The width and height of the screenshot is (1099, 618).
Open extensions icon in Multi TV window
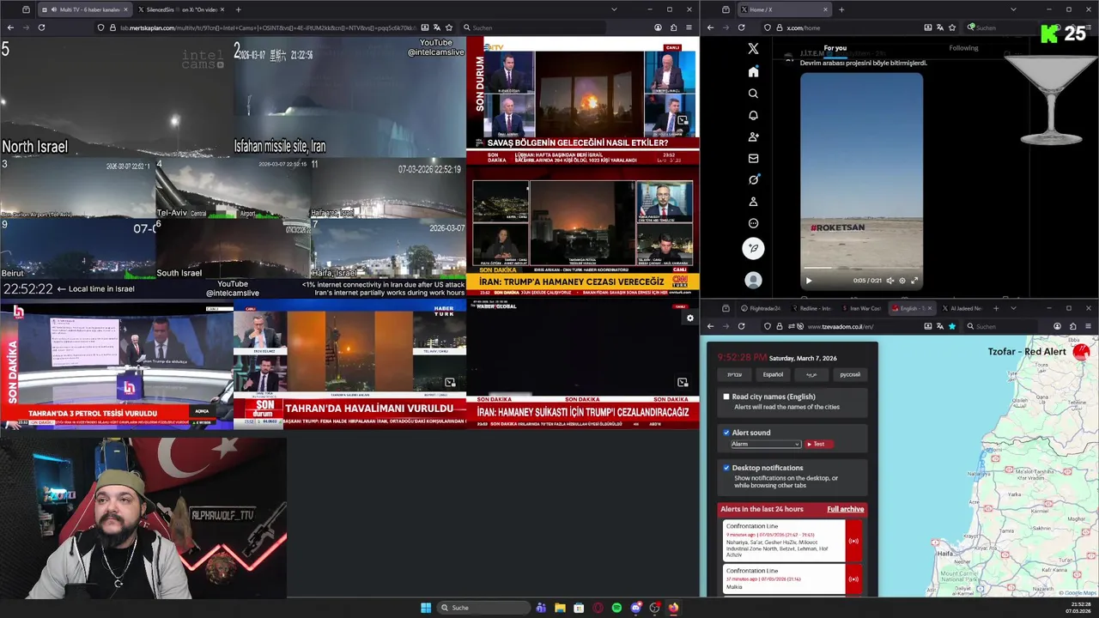pyautogui.click(x=673, y=27)
